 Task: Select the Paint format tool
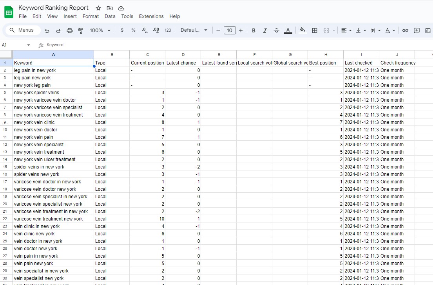[x=81, y=30]
